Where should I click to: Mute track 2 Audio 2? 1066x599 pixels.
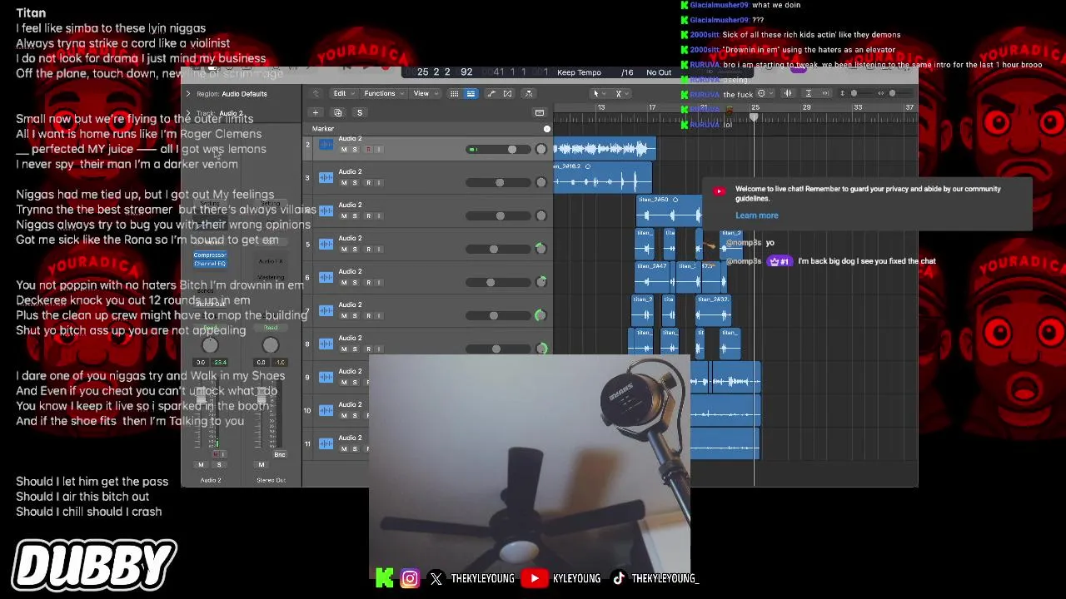[x=344, y=150]
